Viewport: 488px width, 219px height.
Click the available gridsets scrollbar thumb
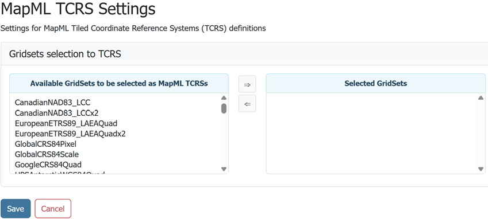[x=224, y=108]
